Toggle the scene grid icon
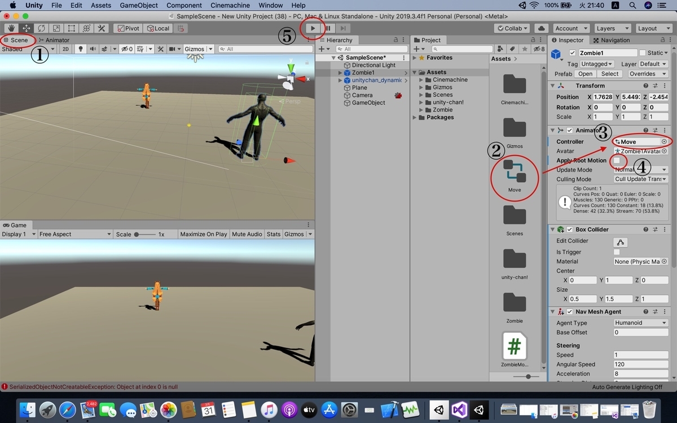This screenshot has height=423, width=677. point(140,49)
